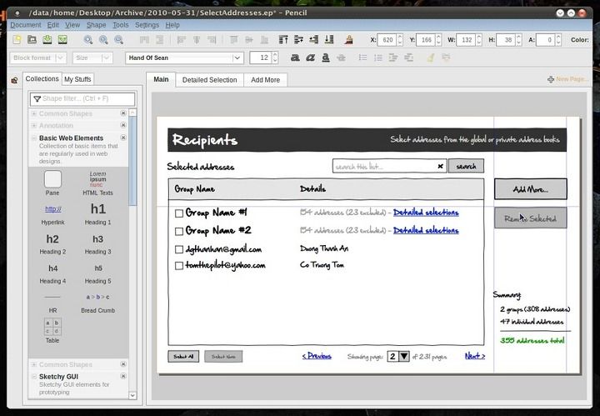This screenshot has width=600, height=416.
Task: Click the strikethrough text icon
Action: point(341,58)
